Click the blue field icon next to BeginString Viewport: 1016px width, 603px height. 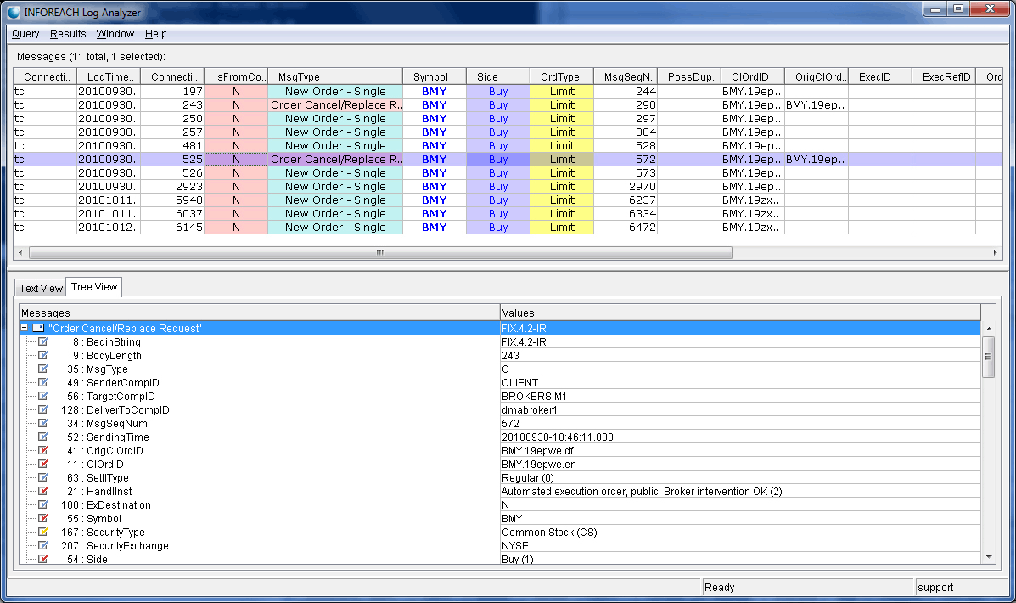(42, 342)
